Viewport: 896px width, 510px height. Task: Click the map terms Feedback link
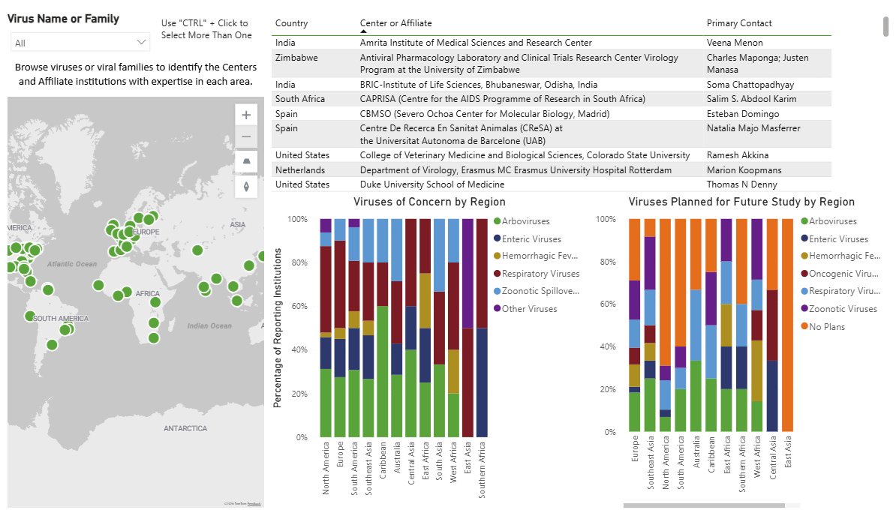pos(254,504)
